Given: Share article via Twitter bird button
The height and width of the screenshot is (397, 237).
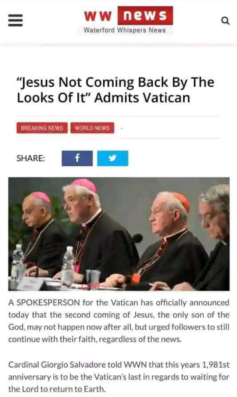Looking at the screenshot, I should (x=113, y=158).
